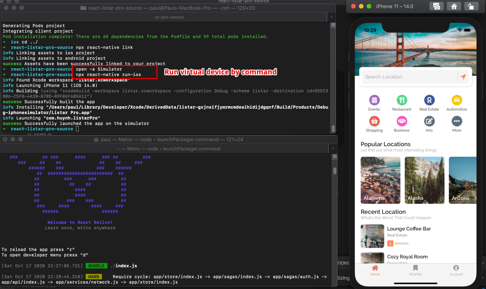Add new tab in top terminal window
The height and width of the screenshot is (289, 486).
(331, 17)
